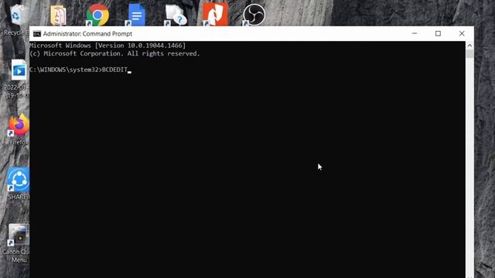Screen dimensions: 495x278
Task: Click the BCDEDIT command text
Action: pos(114,69)
